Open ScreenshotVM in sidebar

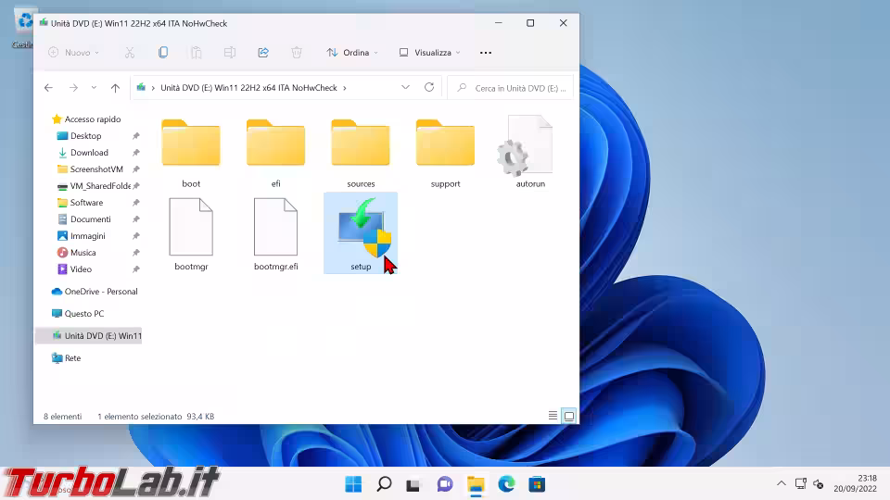click(90, 169)
